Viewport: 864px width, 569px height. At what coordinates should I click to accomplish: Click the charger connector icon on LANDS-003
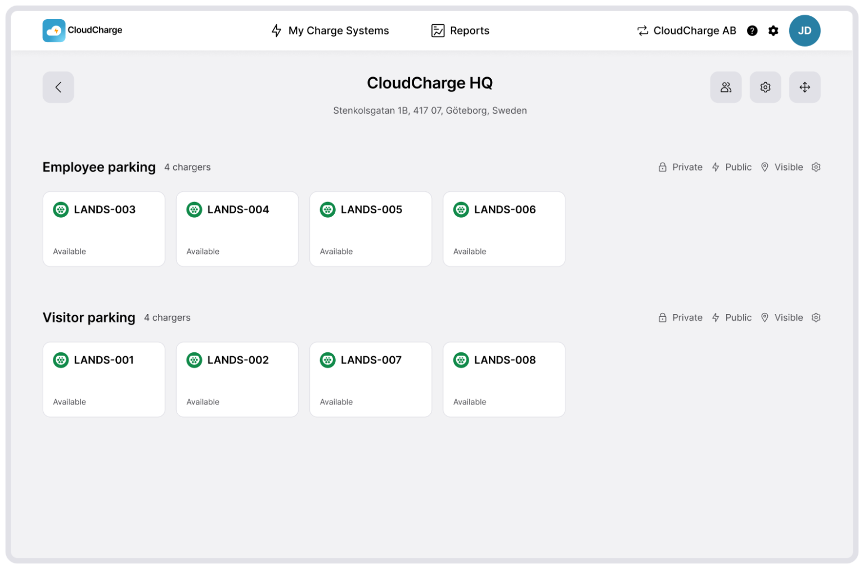point(61,209)
